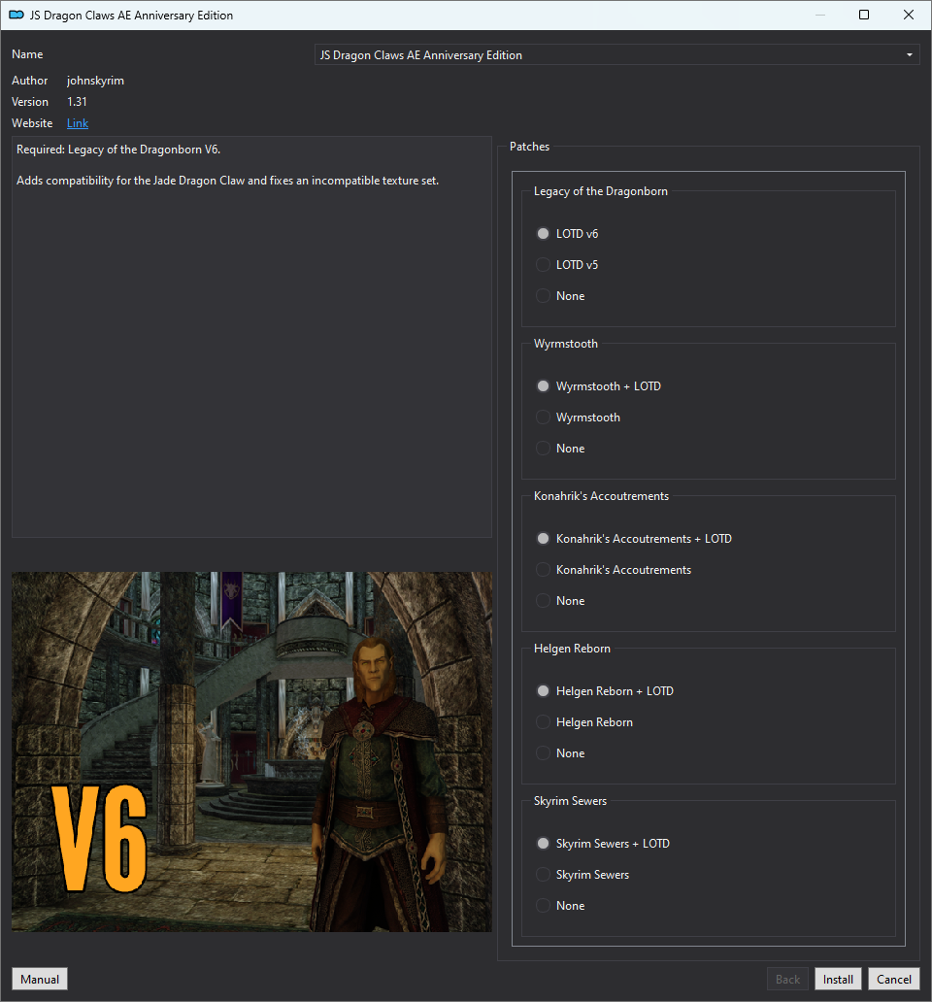Click the Install button
The image size is (932, 1002).
coord(838,979)
